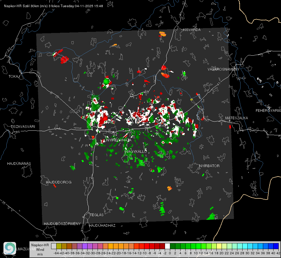Image resolution: width=281 pixels, height=258 pixels.
Task: Click the large red radar echo in the northwest
Action: pos(64,59)
